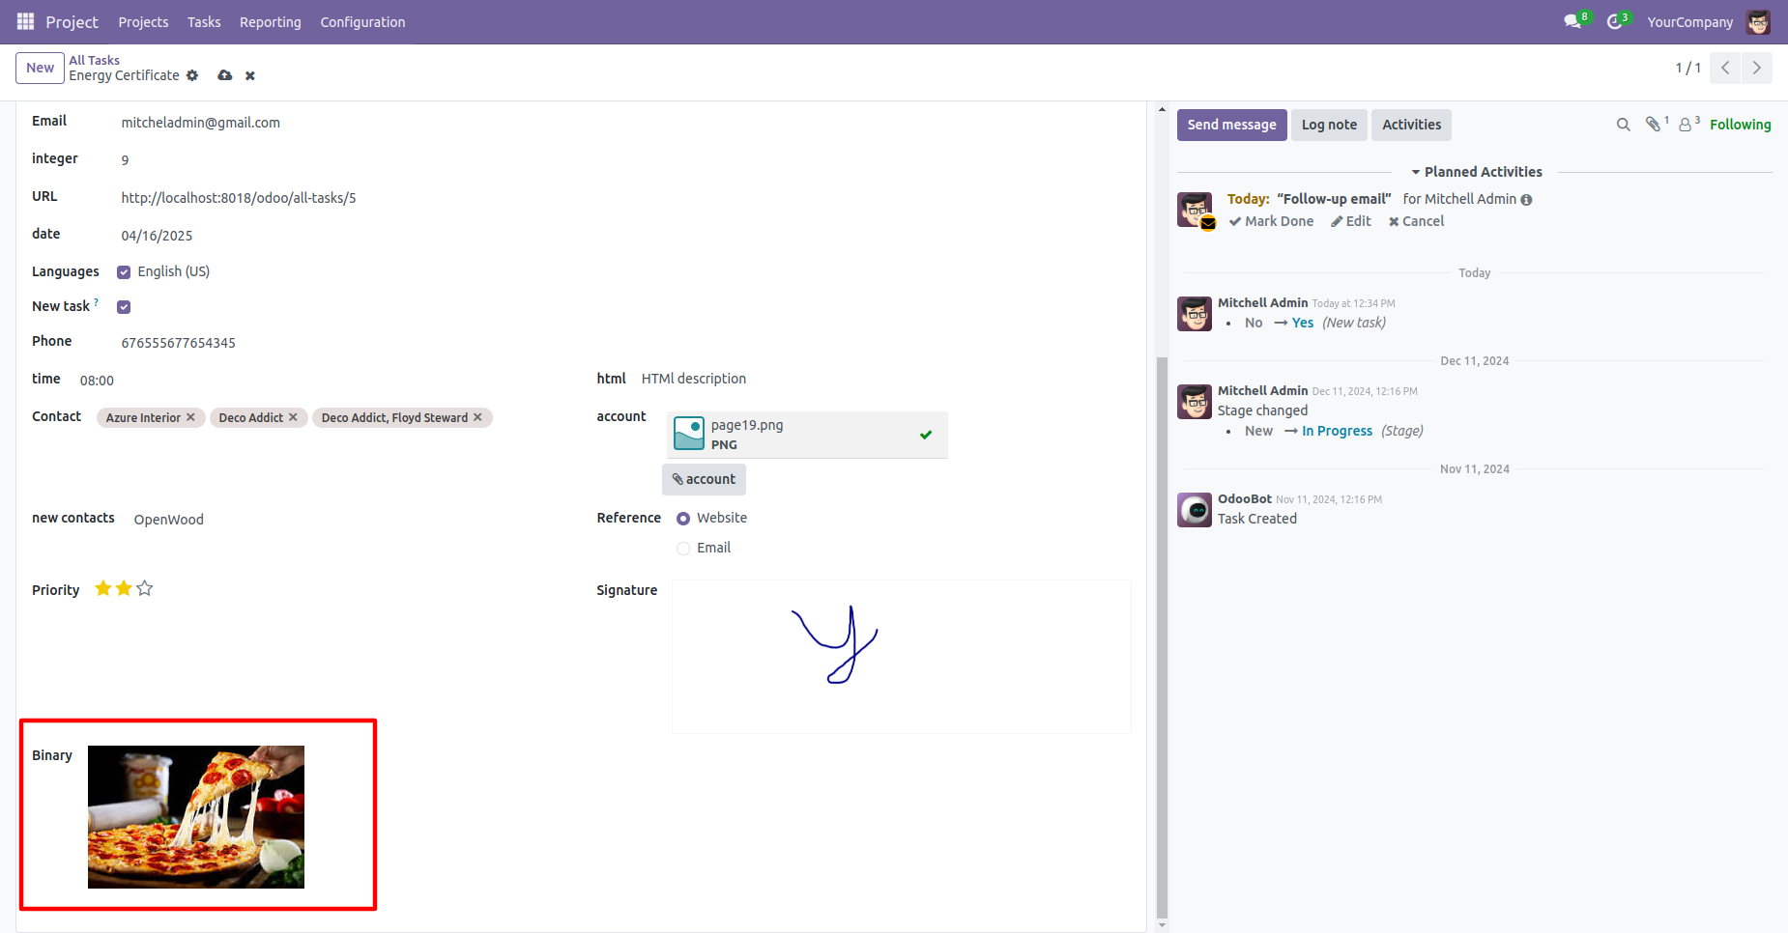Cancel the Follow-up email activity
The width and height of the screenshot is (1788, 933).
(x=1416, y=221)
